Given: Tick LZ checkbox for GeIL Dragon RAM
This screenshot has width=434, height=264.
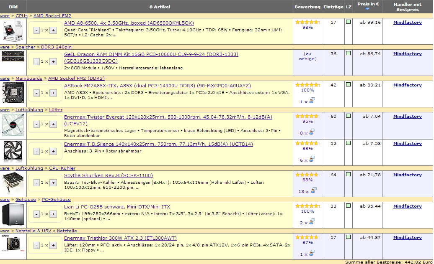Looking at the screenshot, I should pyautogui.click(x=349, y=53).
